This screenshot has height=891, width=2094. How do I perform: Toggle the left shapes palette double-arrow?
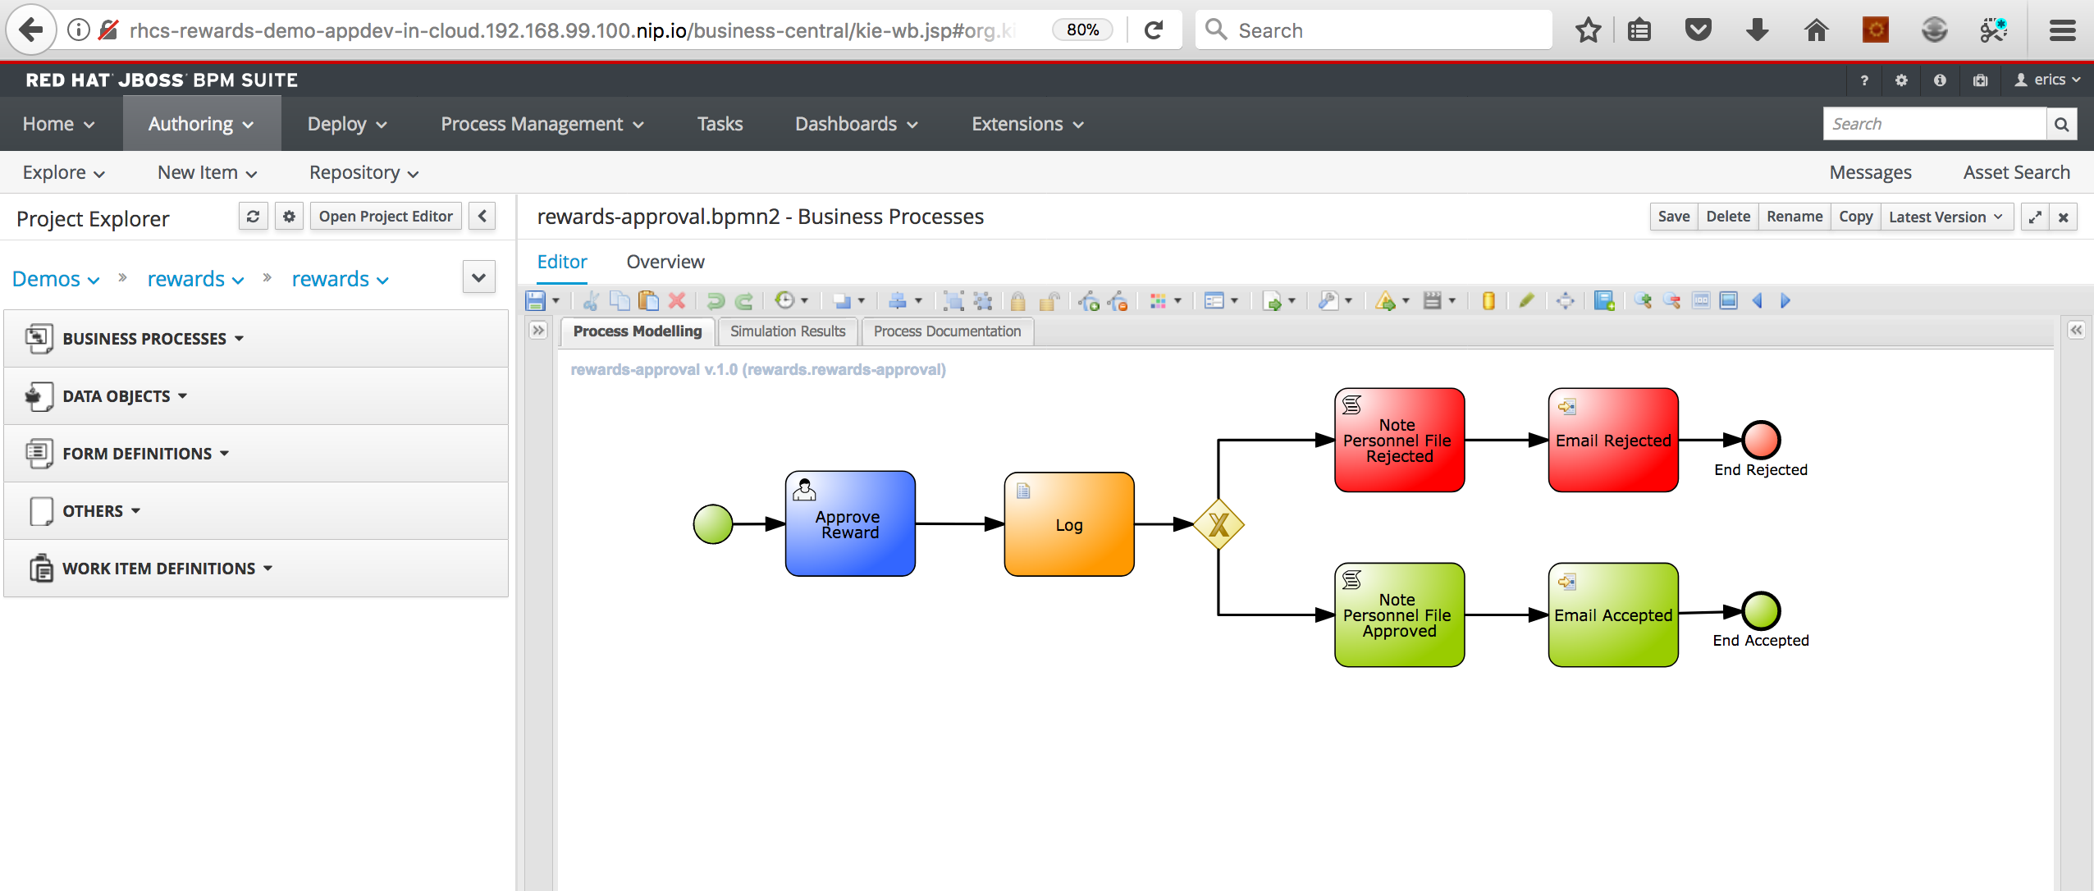[538, 331]
